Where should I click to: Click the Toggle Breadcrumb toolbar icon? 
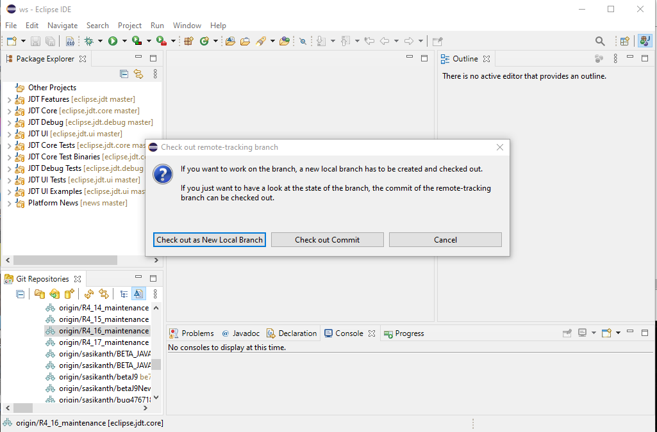click(303, 41)
